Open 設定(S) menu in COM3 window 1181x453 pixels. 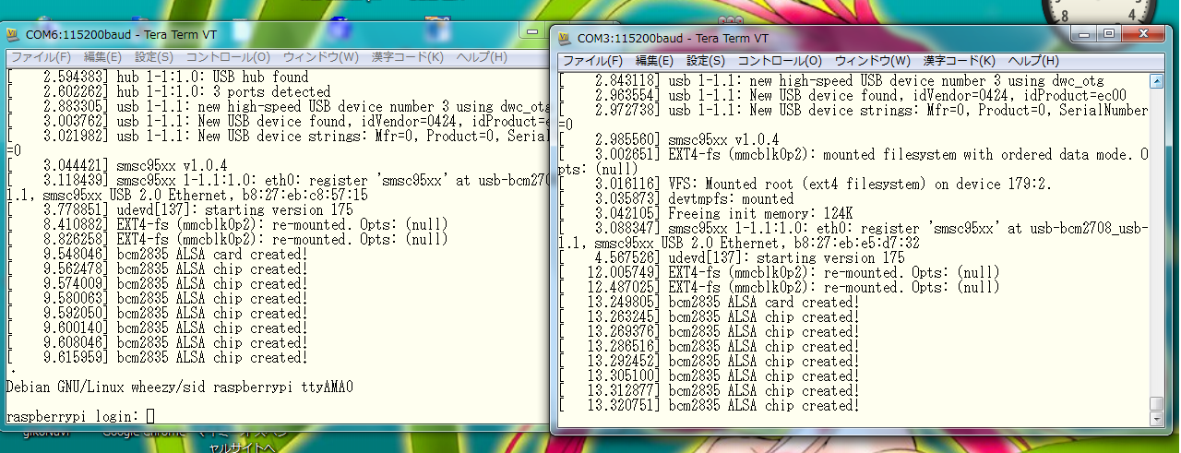(708, 61)
